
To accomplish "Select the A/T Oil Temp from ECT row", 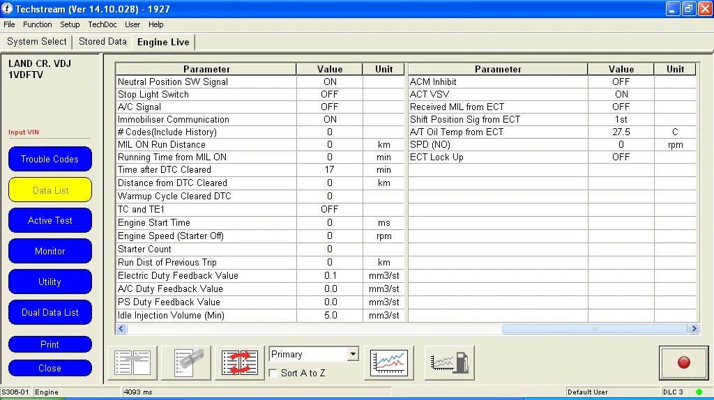I will point(552,132).
